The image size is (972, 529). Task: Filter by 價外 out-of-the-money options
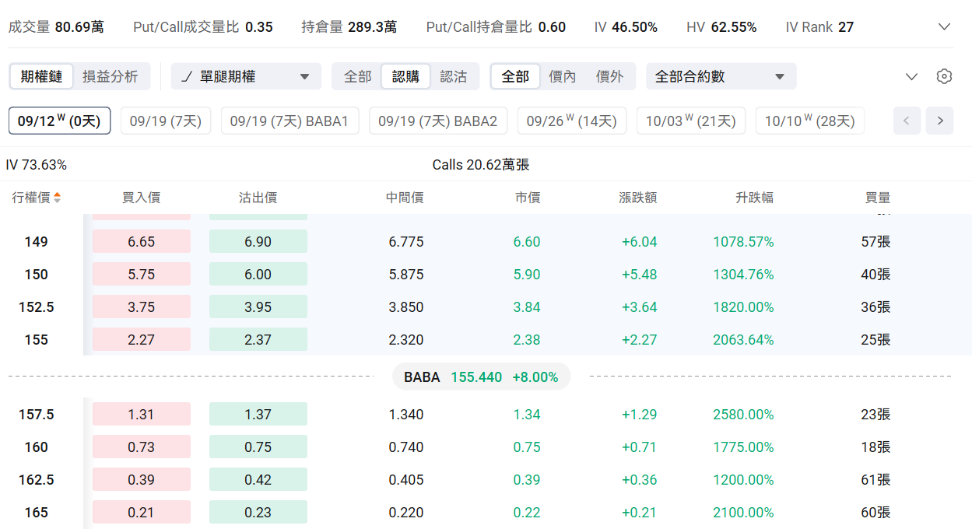pos(609,76)
